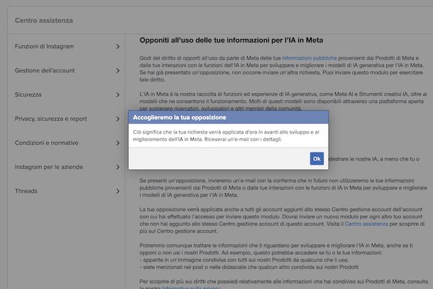This screenshot has width=433, height=289.
Task: Click paragraph starting L'IA in Meta è
Action: [283, 101]
